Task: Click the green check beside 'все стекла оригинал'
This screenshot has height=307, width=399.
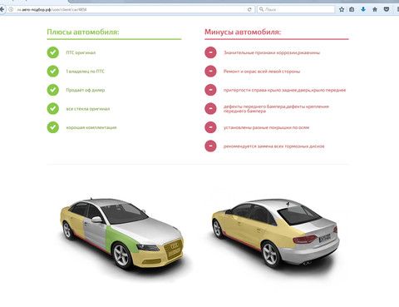Action: 53,108
